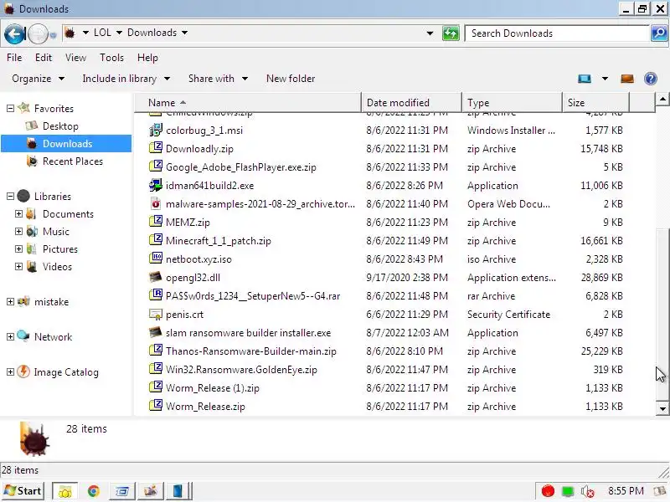Expand the Downloads breadcrumb dropdown arrow
Viewport: 670px width, 502px height.
tap(184, 33)
